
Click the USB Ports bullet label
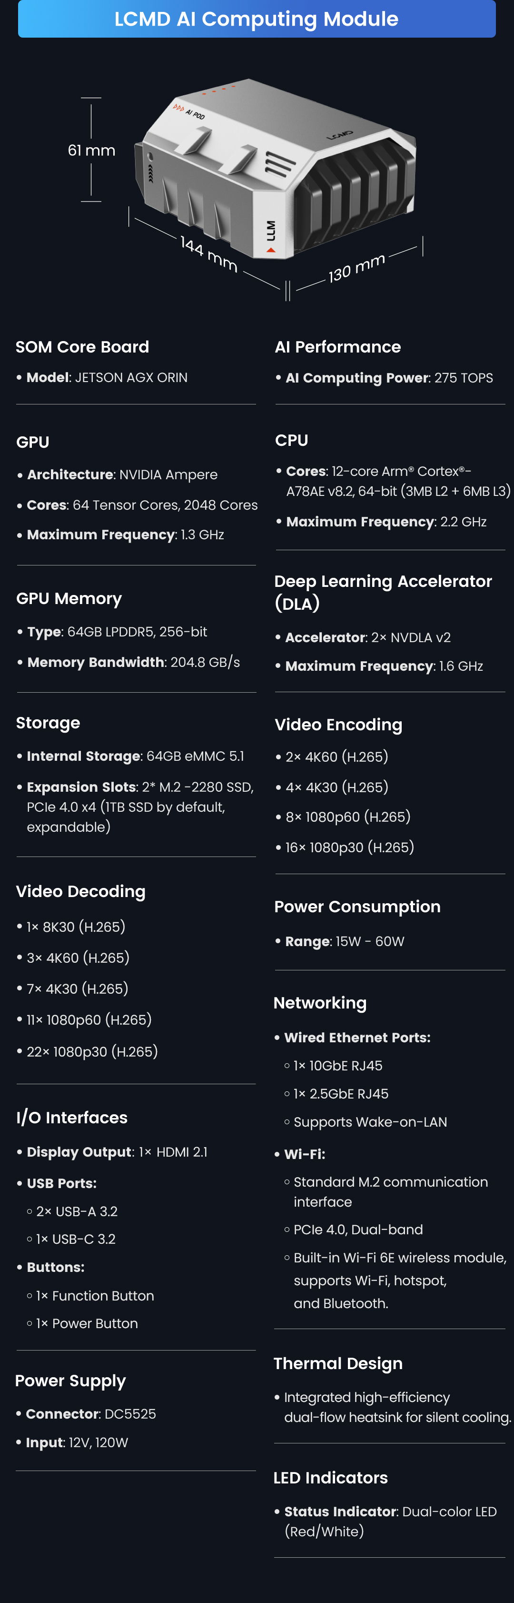pyautogui.click(x=61, y=1183)
